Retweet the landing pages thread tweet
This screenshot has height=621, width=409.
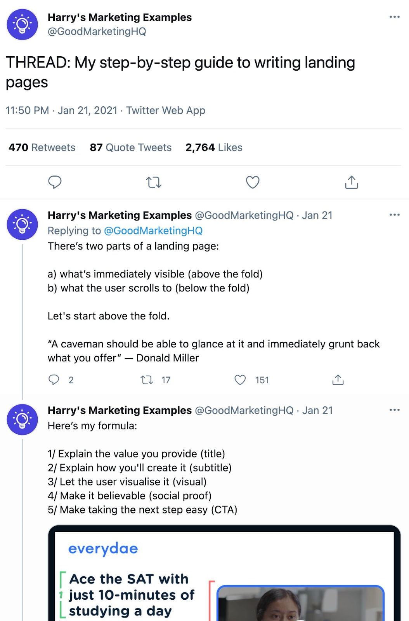(154, 182)
